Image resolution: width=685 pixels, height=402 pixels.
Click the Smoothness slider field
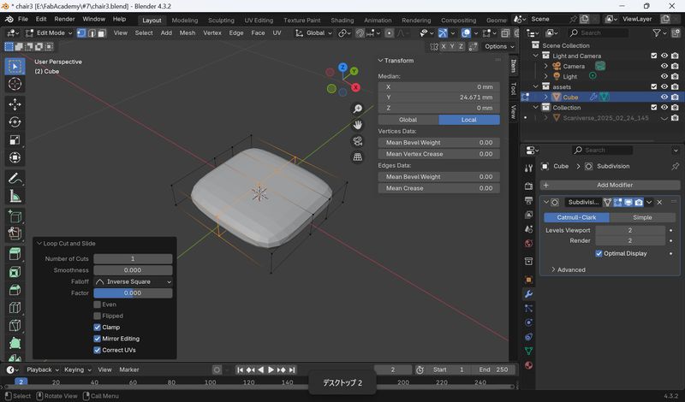pos(133,270)
